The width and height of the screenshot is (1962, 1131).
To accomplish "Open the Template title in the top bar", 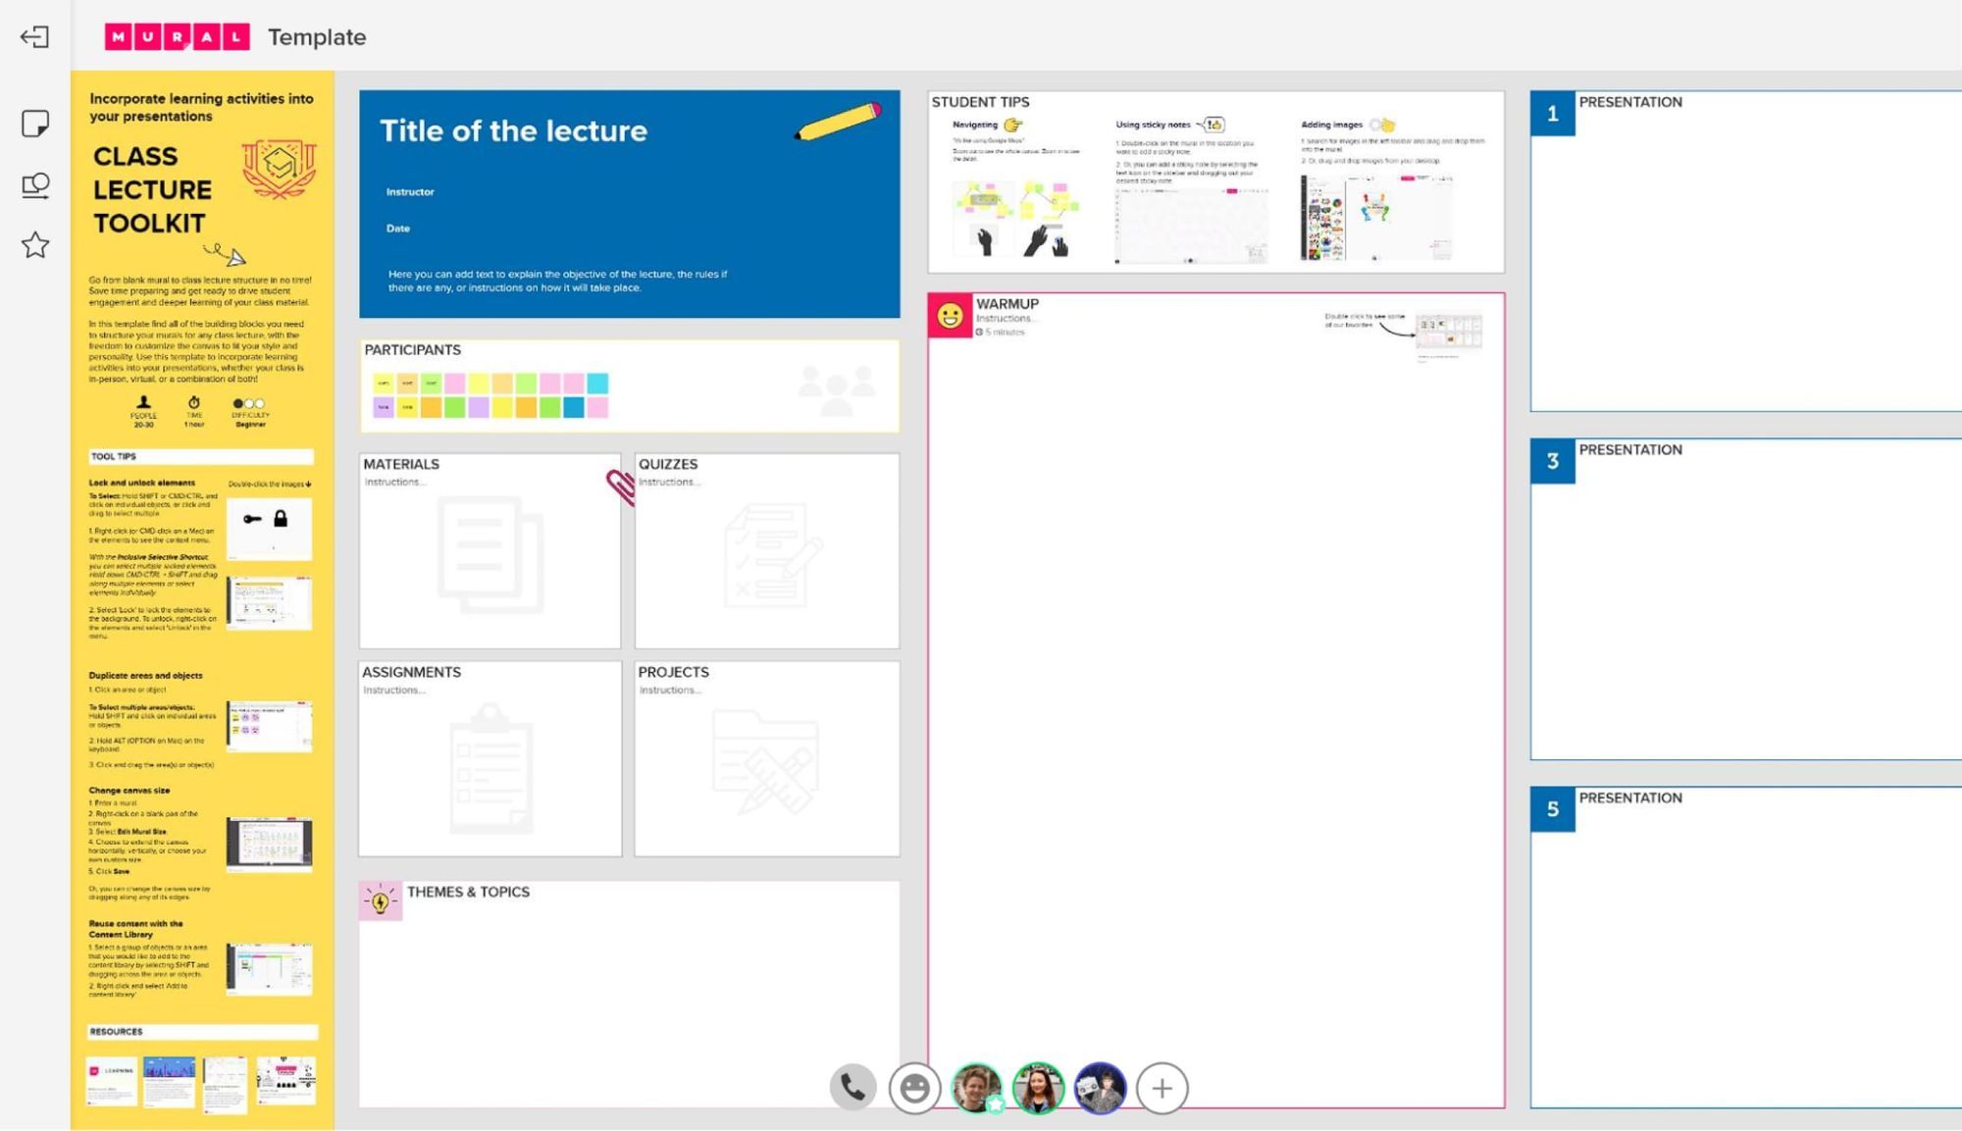I will click(318, 38).
